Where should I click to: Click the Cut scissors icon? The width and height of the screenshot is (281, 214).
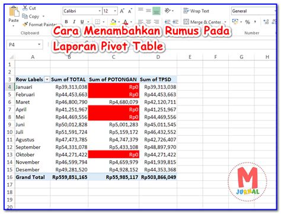[x=25, y=8]
